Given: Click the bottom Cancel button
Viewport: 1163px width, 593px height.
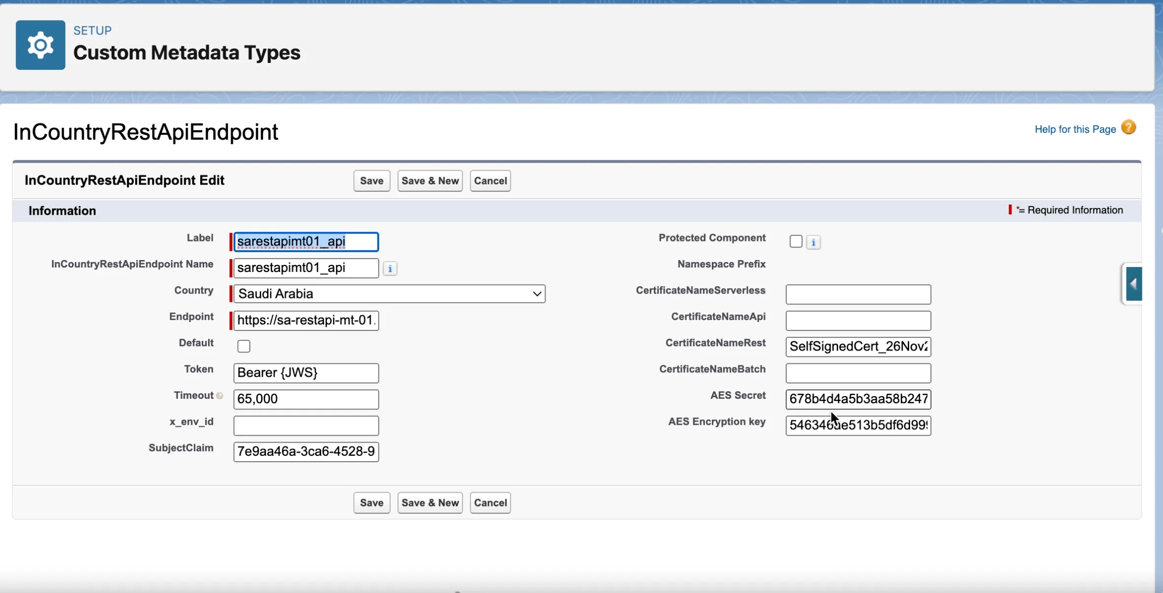Looking at the screenshot, I should (490, 503).
